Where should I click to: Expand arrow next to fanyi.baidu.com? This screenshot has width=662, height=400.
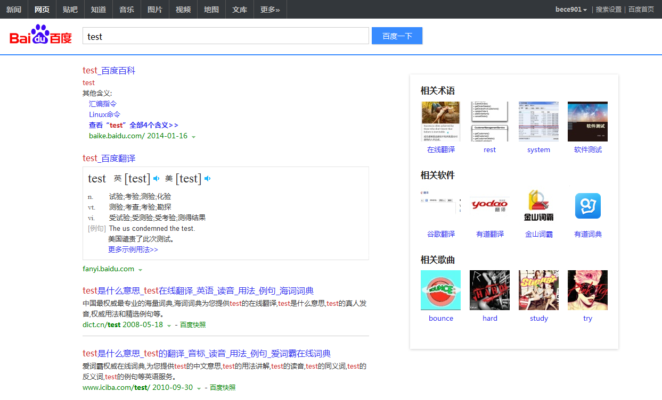[x=141, y=270]
